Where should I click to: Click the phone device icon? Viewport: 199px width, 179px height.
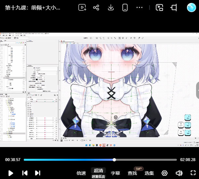coord(125,7)
